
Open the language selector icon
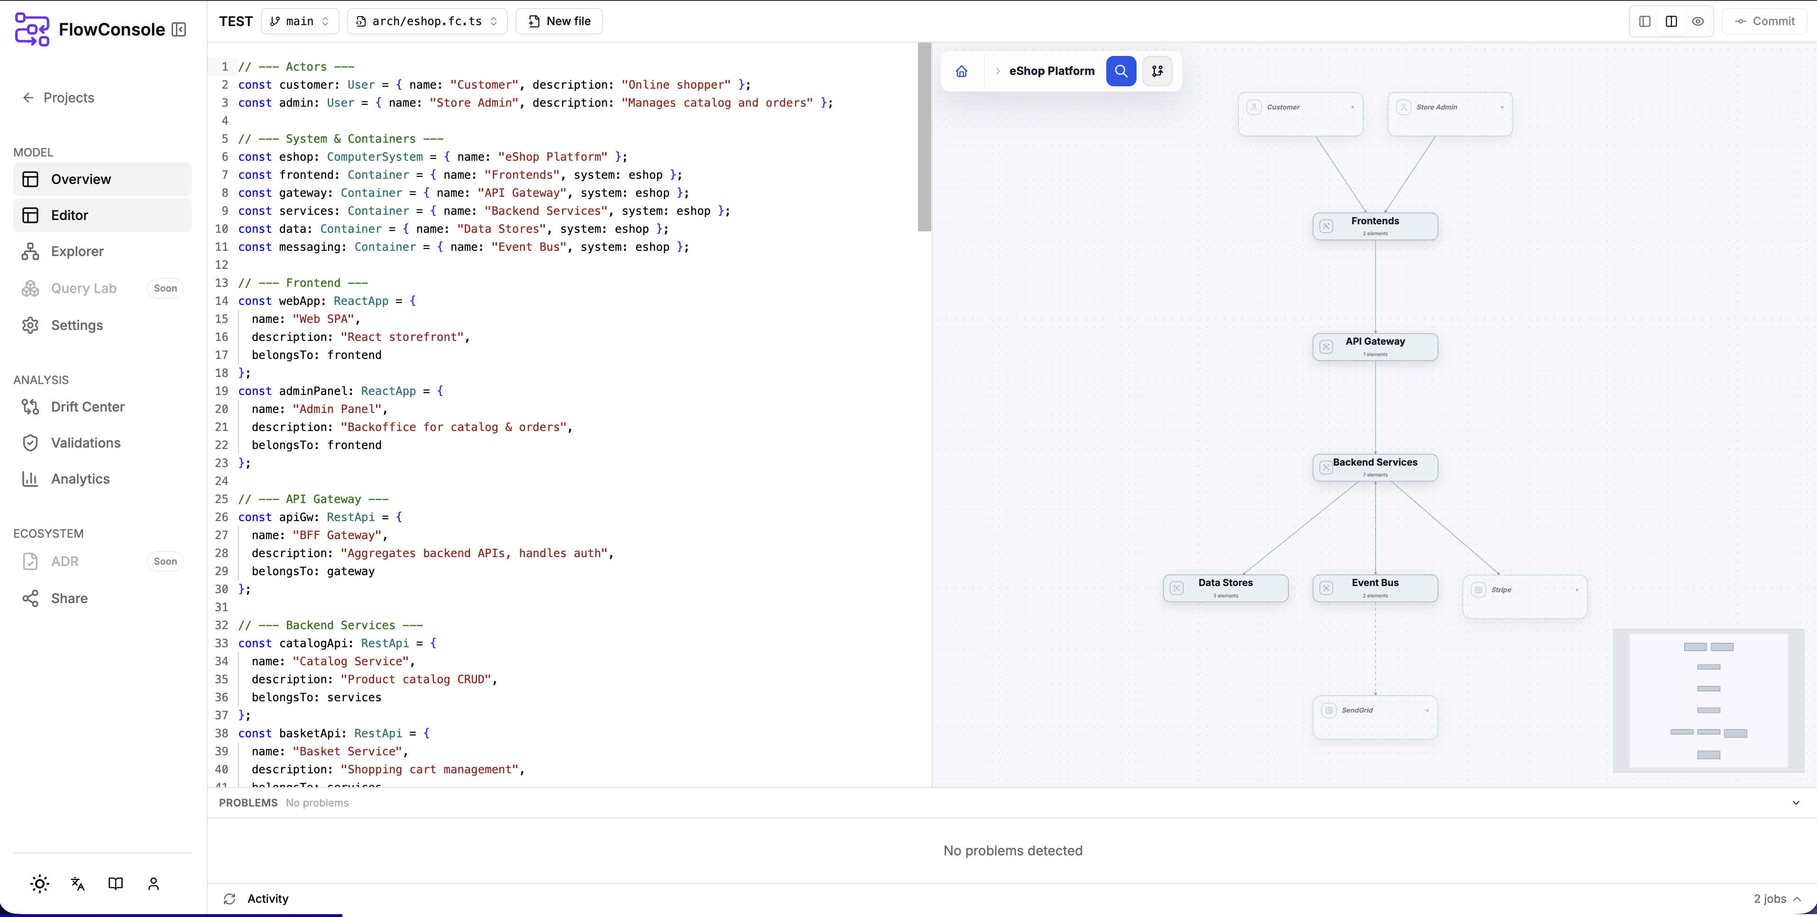[x=77, y=883]
